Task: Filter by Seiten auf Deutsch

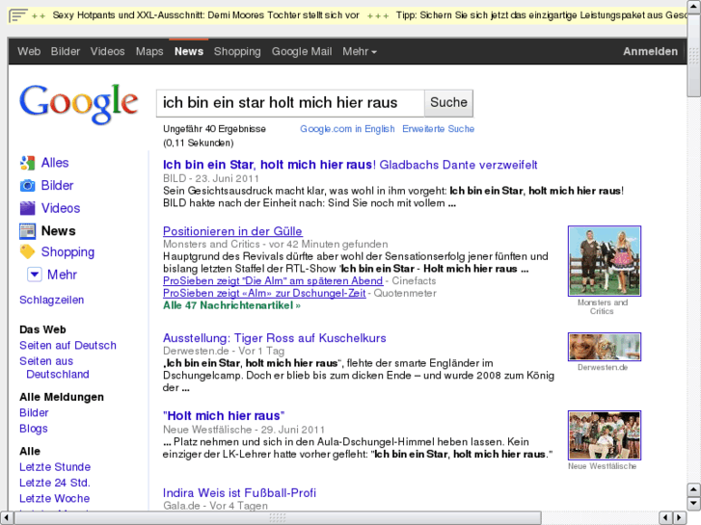Action: point(67,346)
